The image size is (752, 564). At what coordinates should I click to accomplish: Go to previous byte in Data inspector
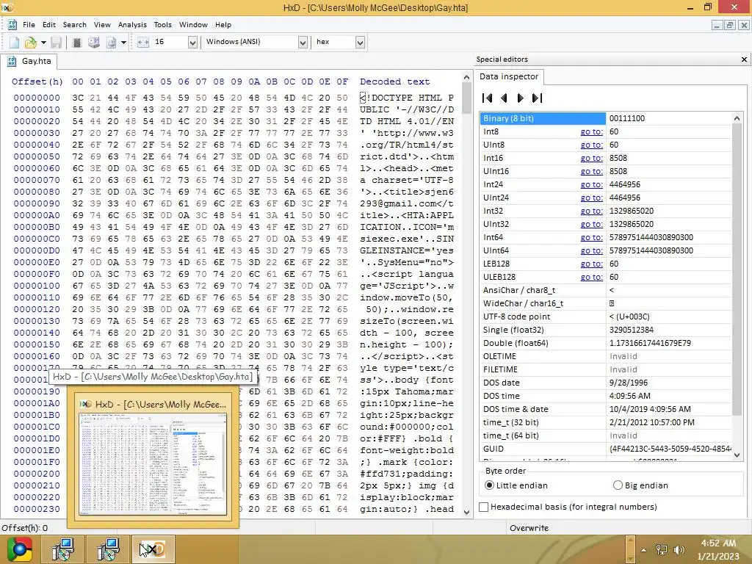point(504,98)
